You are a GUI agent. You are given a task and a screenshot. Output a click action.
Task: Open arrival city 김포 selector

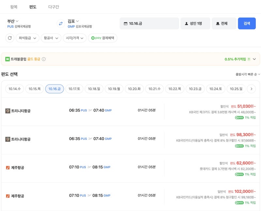pyautogui.click(x=73, y=21)
